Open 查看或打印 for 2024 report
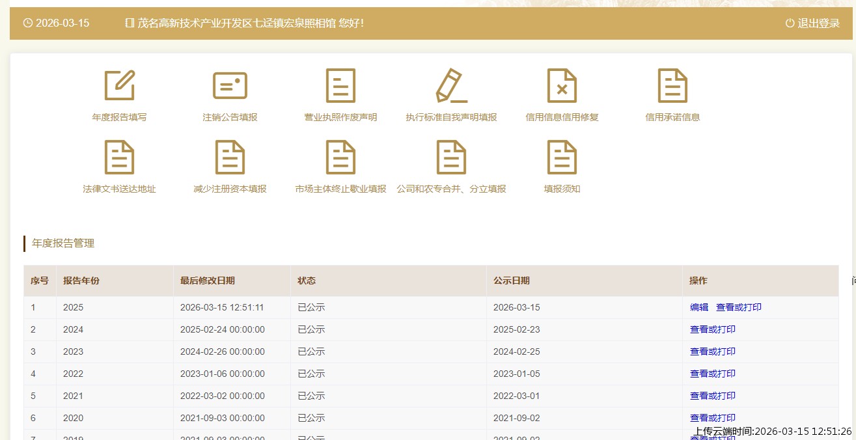 tap(712, 329)
